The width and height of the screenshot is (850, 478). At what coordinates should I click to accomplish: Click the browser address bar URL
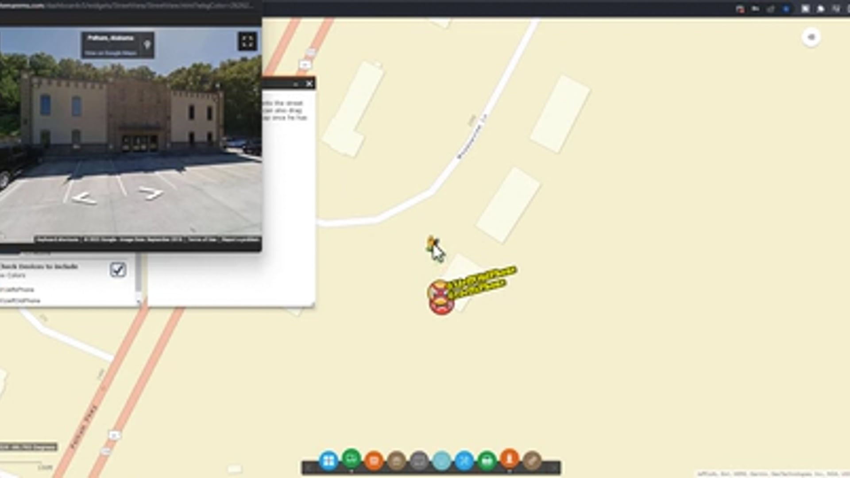tap(126, 6)
